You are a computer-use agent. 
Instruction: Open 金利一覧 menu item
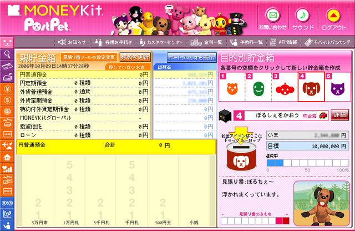click(x=206, y=42)
